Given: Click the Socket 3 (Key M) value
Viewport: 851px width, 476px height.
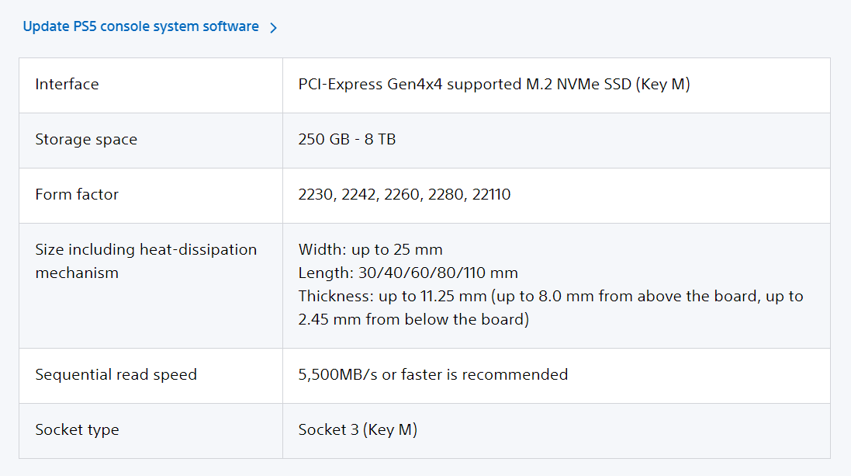Looking at the screenshot, I should pyautogui.click(x=358, y=429).
